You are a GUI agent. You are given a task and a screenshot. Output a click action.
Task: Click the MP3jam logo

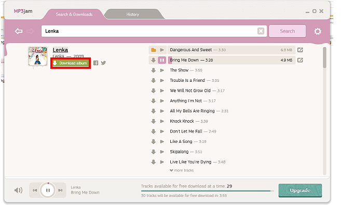[23, 11]
